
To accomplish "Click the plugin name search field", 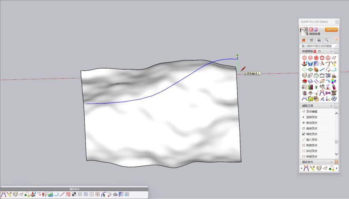I will pyautogui.click(x=319, y=46).
